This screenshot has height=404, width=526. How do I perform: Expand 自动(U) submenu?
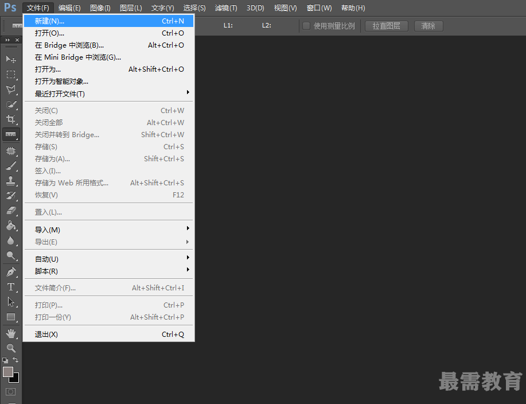(x=108, y=259)
